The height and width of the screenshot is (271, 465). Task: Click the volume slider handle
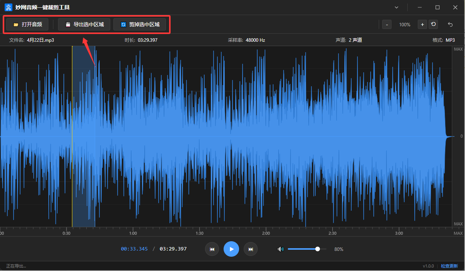tap(318, 249)
